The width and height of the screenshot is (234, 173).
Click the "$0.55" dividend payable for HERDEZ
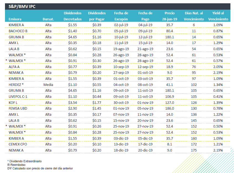click(97, 85)
